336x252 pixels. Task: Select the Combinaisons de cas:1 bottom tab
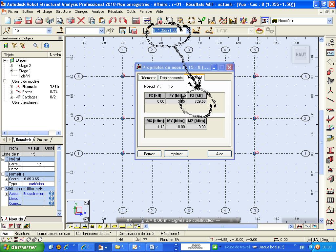point(94,234)
